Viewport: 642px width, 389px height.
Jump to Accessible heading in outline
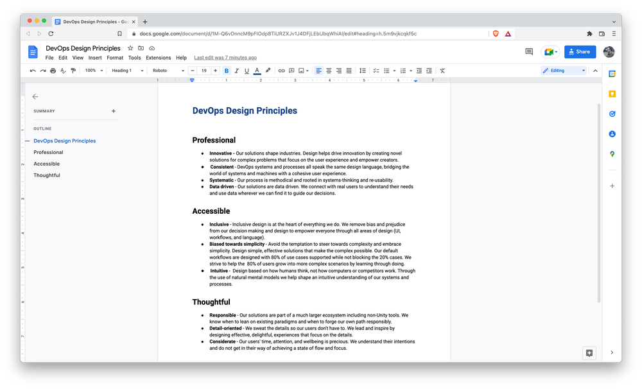(47, 164)
